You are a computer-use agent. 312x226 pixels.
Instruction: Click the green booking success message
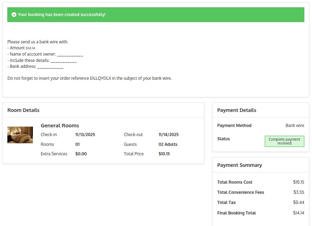pyautogui.click(x=62, y=15)
